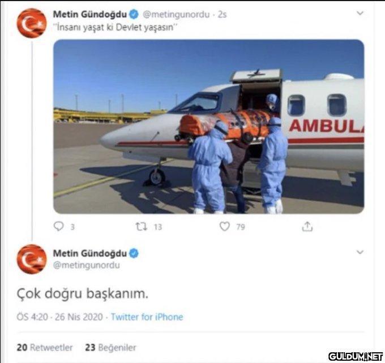Click the retweet arrows icon
385x363 pixels.
[x=142, y=227]
